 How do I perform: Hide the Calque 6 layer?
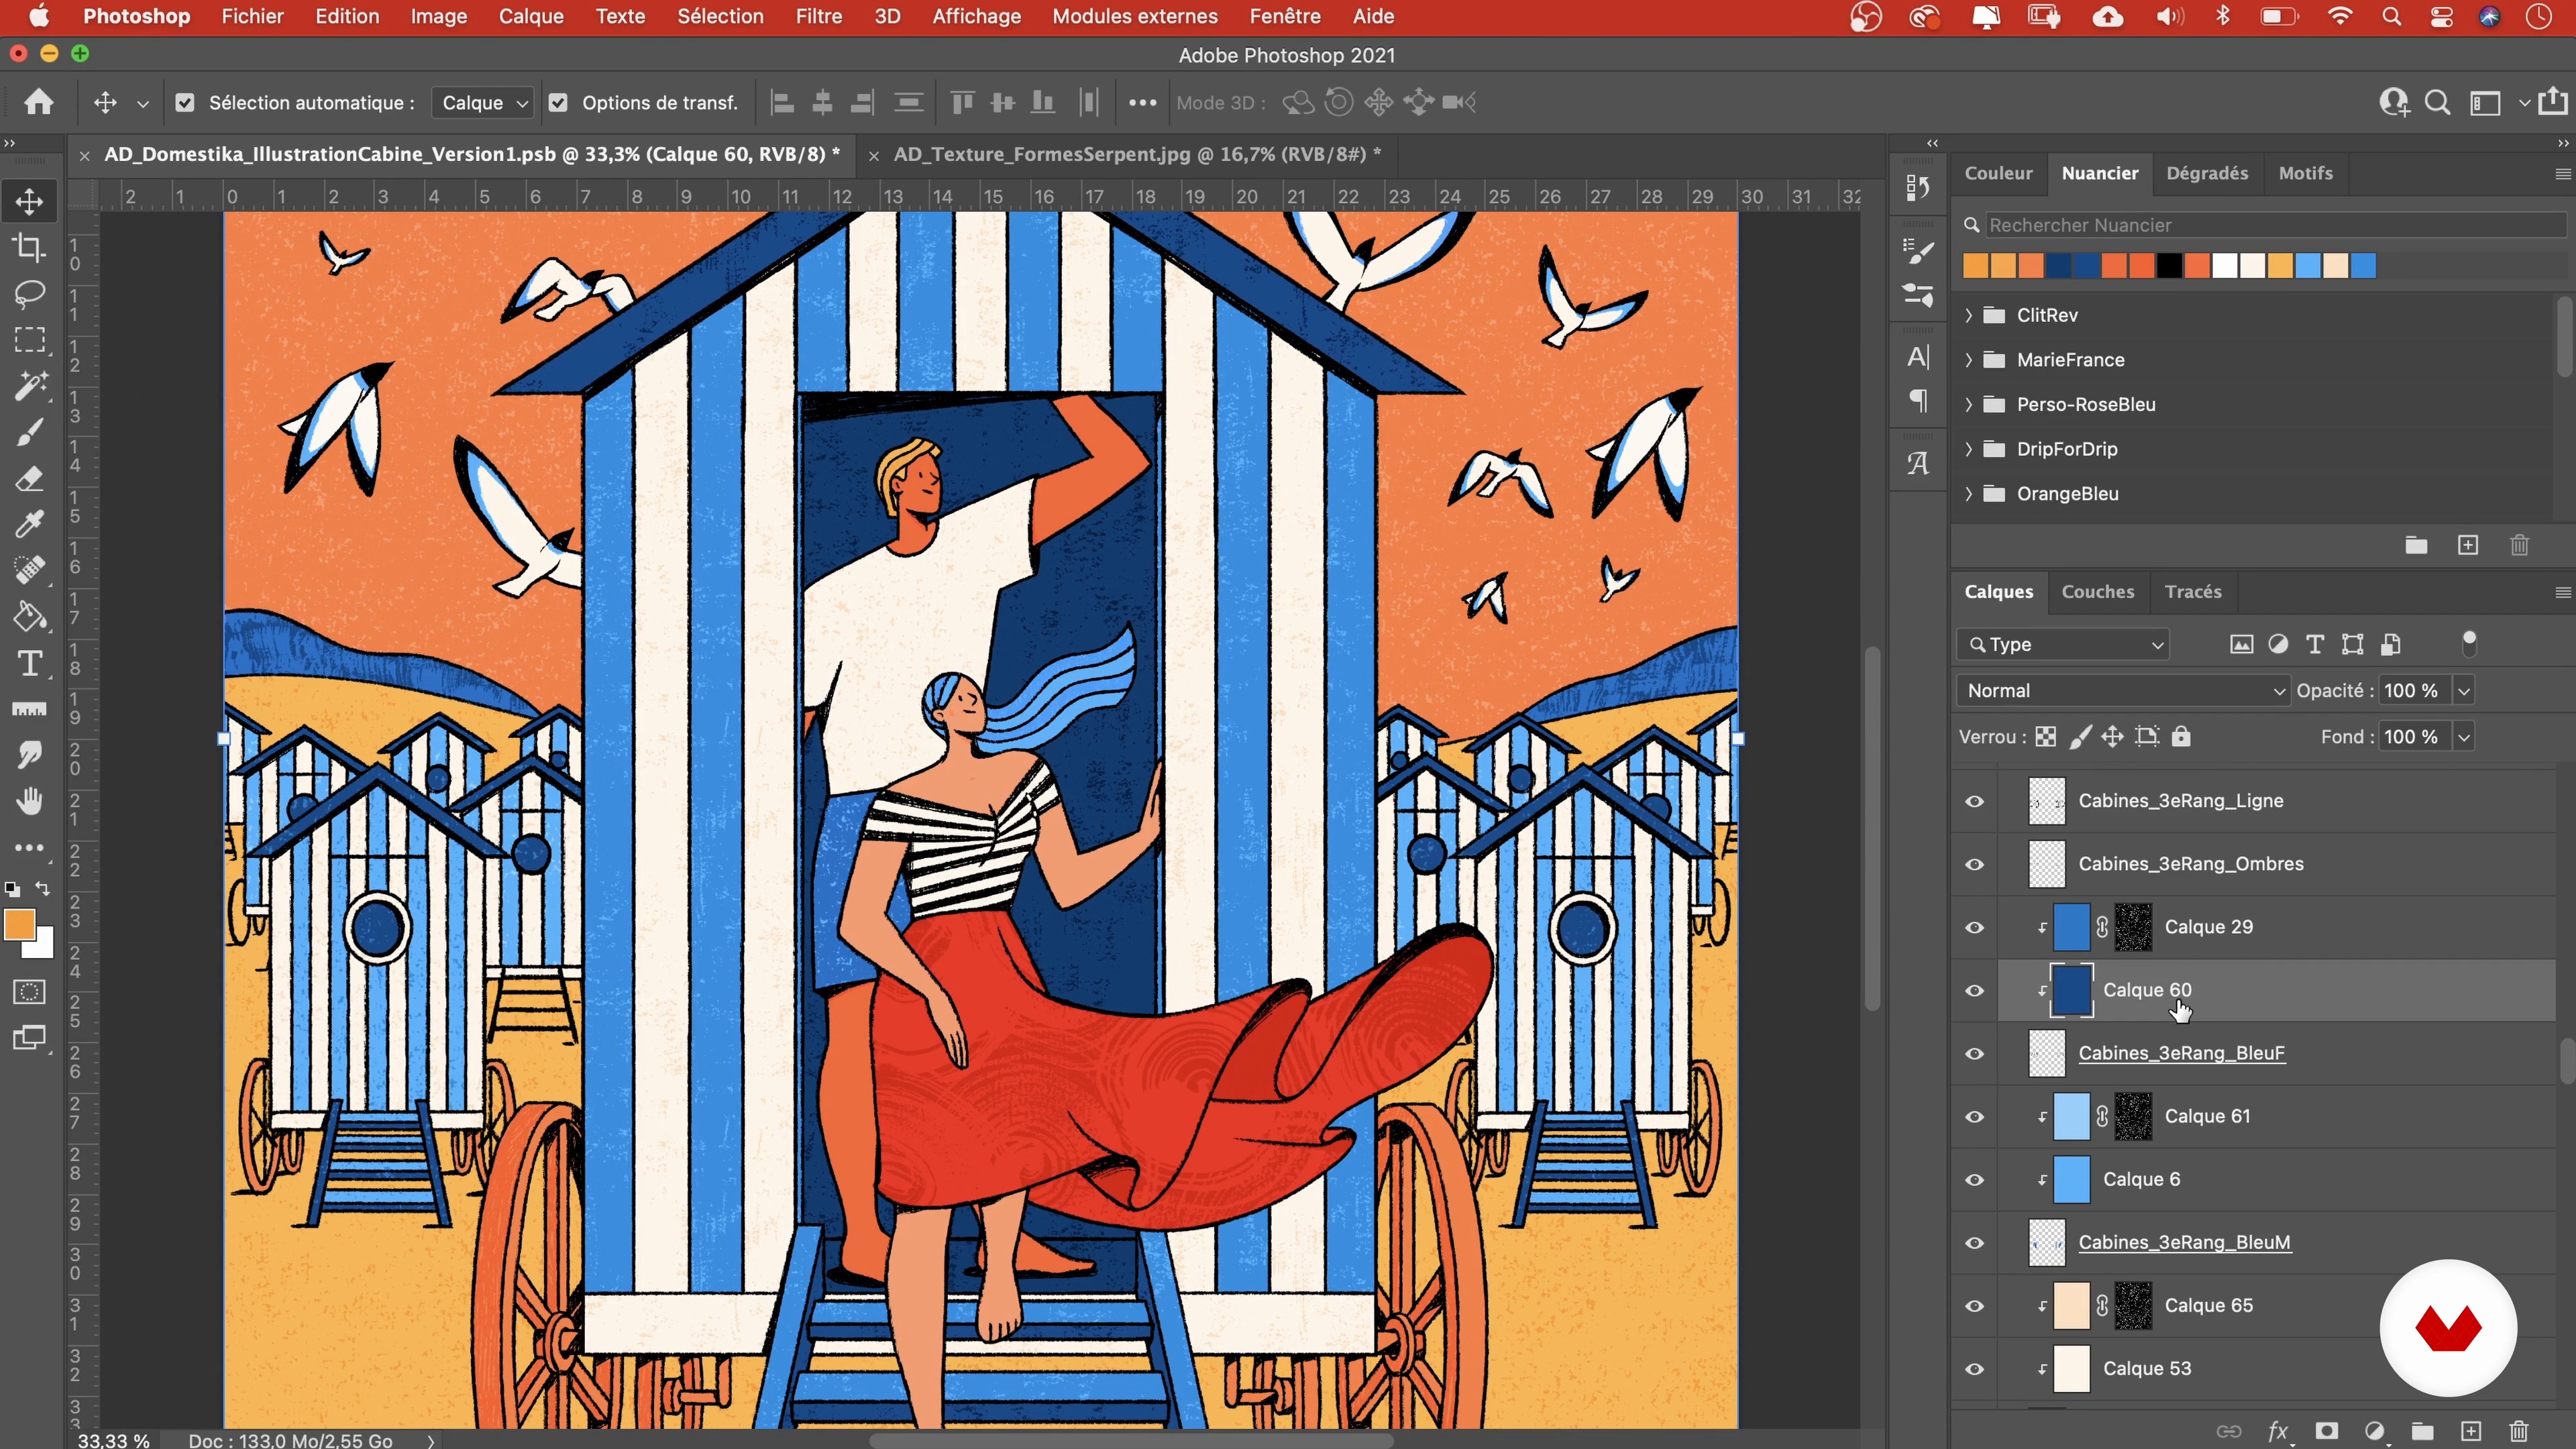[x=1974, y=1179]
